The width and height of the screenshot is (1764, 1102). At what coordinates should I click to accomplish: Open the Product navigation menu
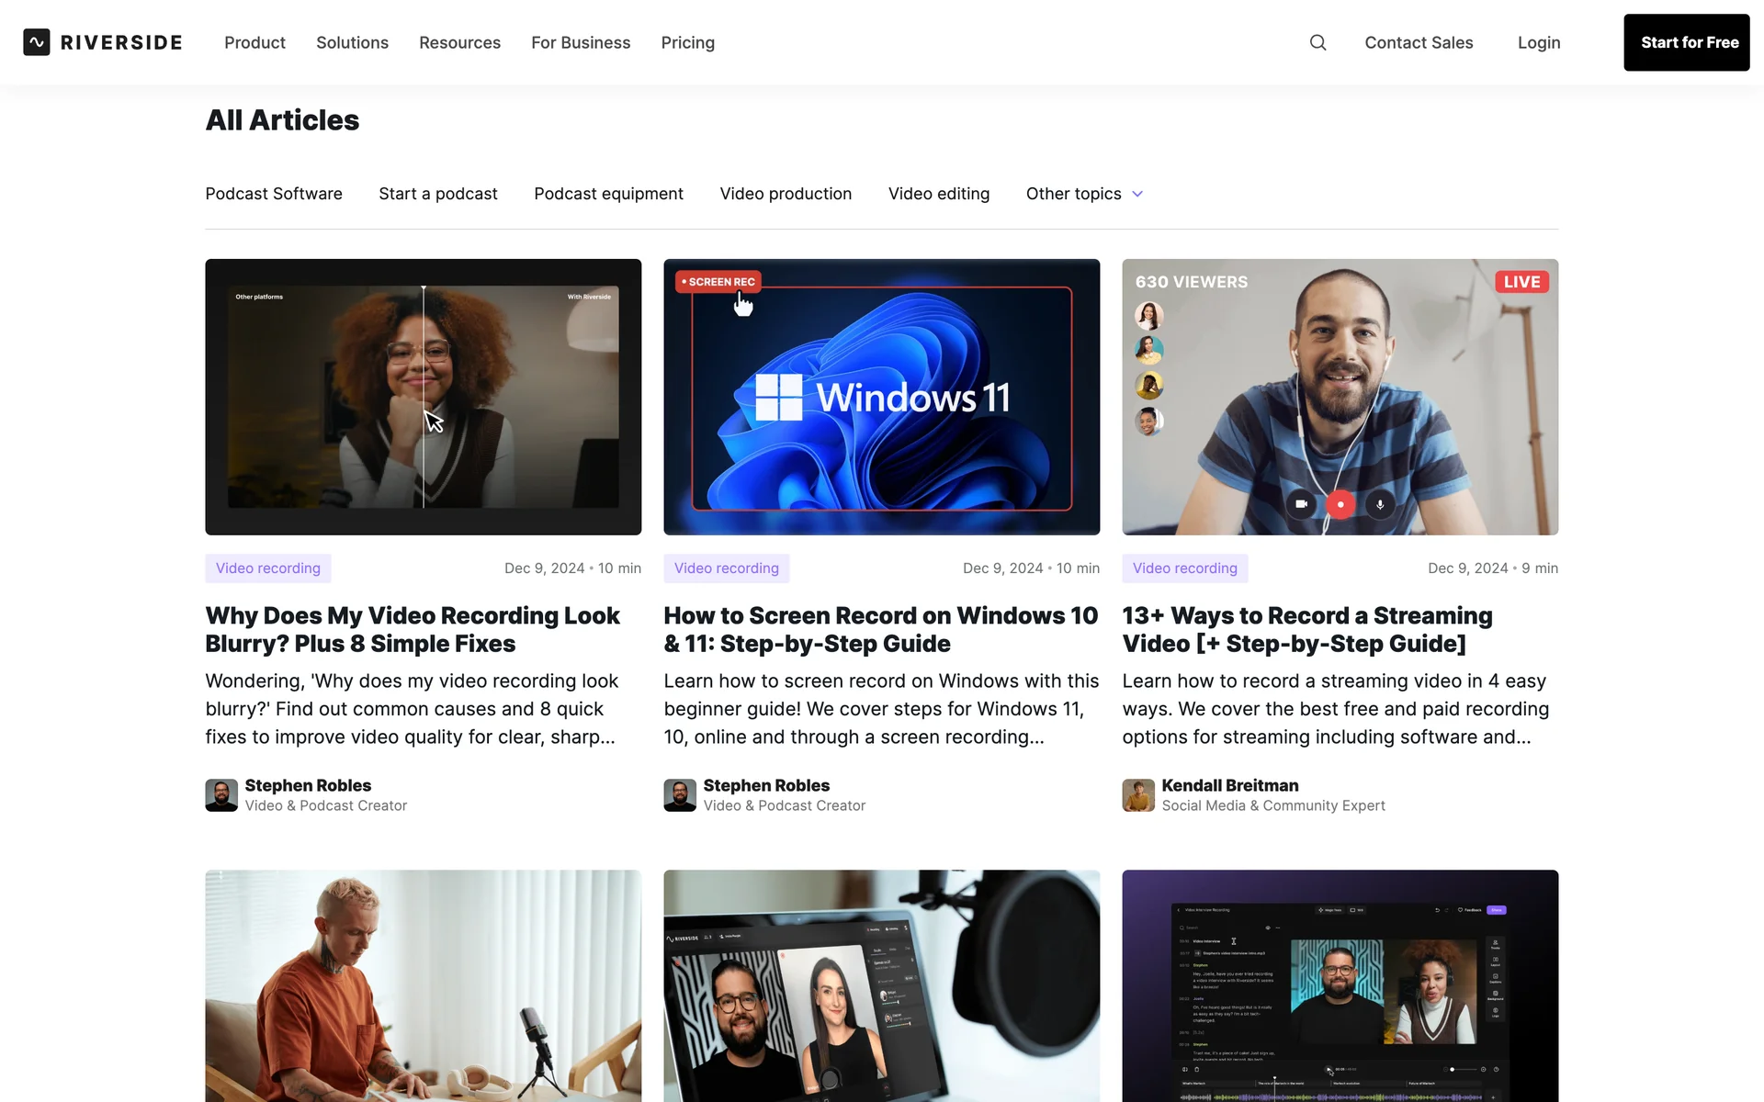point(254,42)
